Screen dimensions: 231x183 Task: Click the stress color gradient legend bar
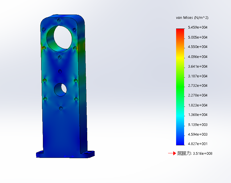point(180,87)
